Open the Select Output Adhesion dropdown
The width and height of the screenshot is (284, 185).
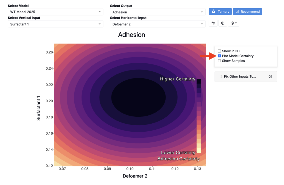(x=158, y=12)
